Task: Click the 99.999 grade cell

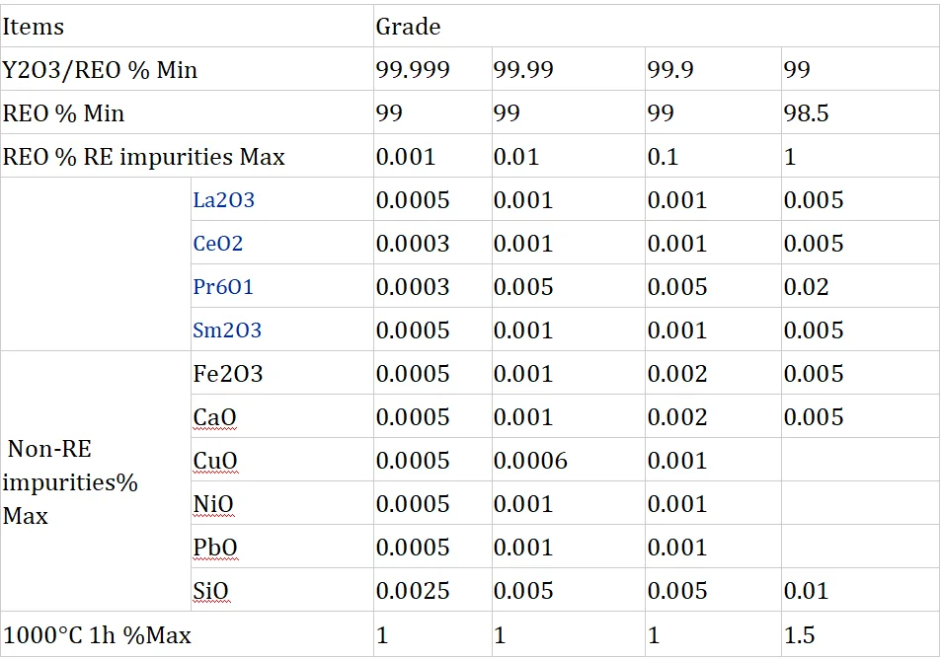Action: [x=413, y=70]
